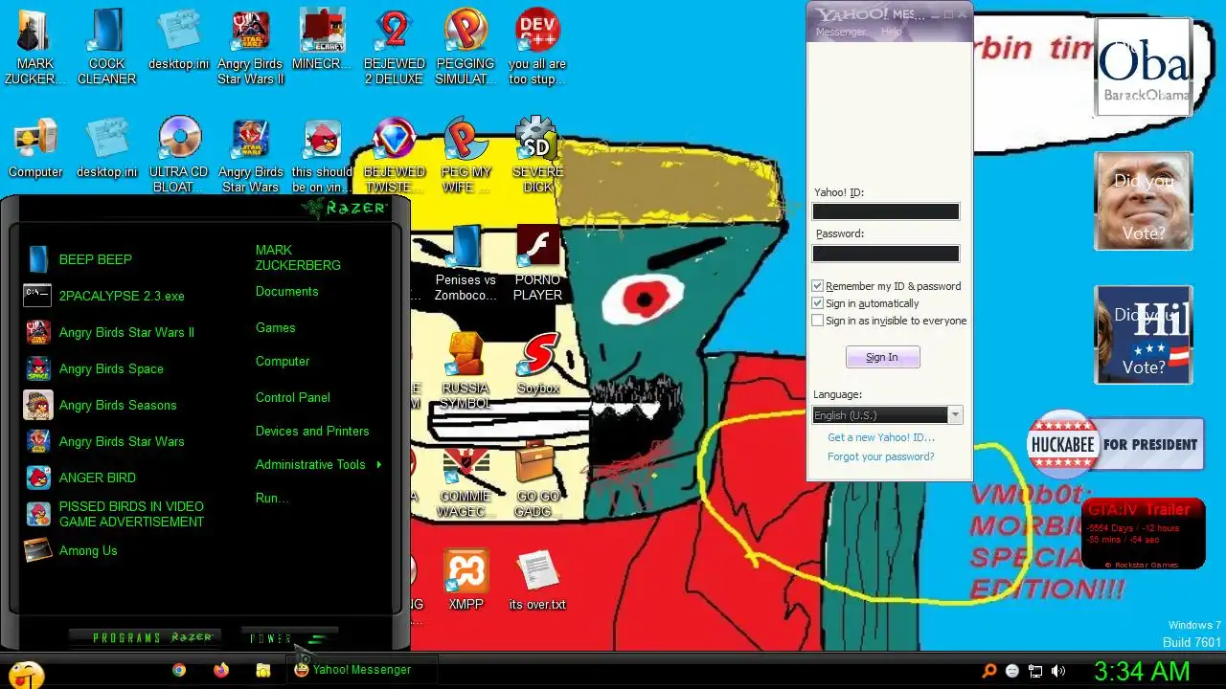Open the Messenger menu
Image resolution: width=1226 pixels, height=689 pixels.
[x=840, y=32]
